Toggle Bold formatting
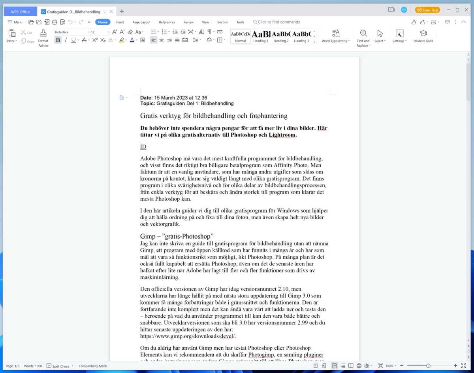Viewport: 474px width, 373px height. point(58,40)
